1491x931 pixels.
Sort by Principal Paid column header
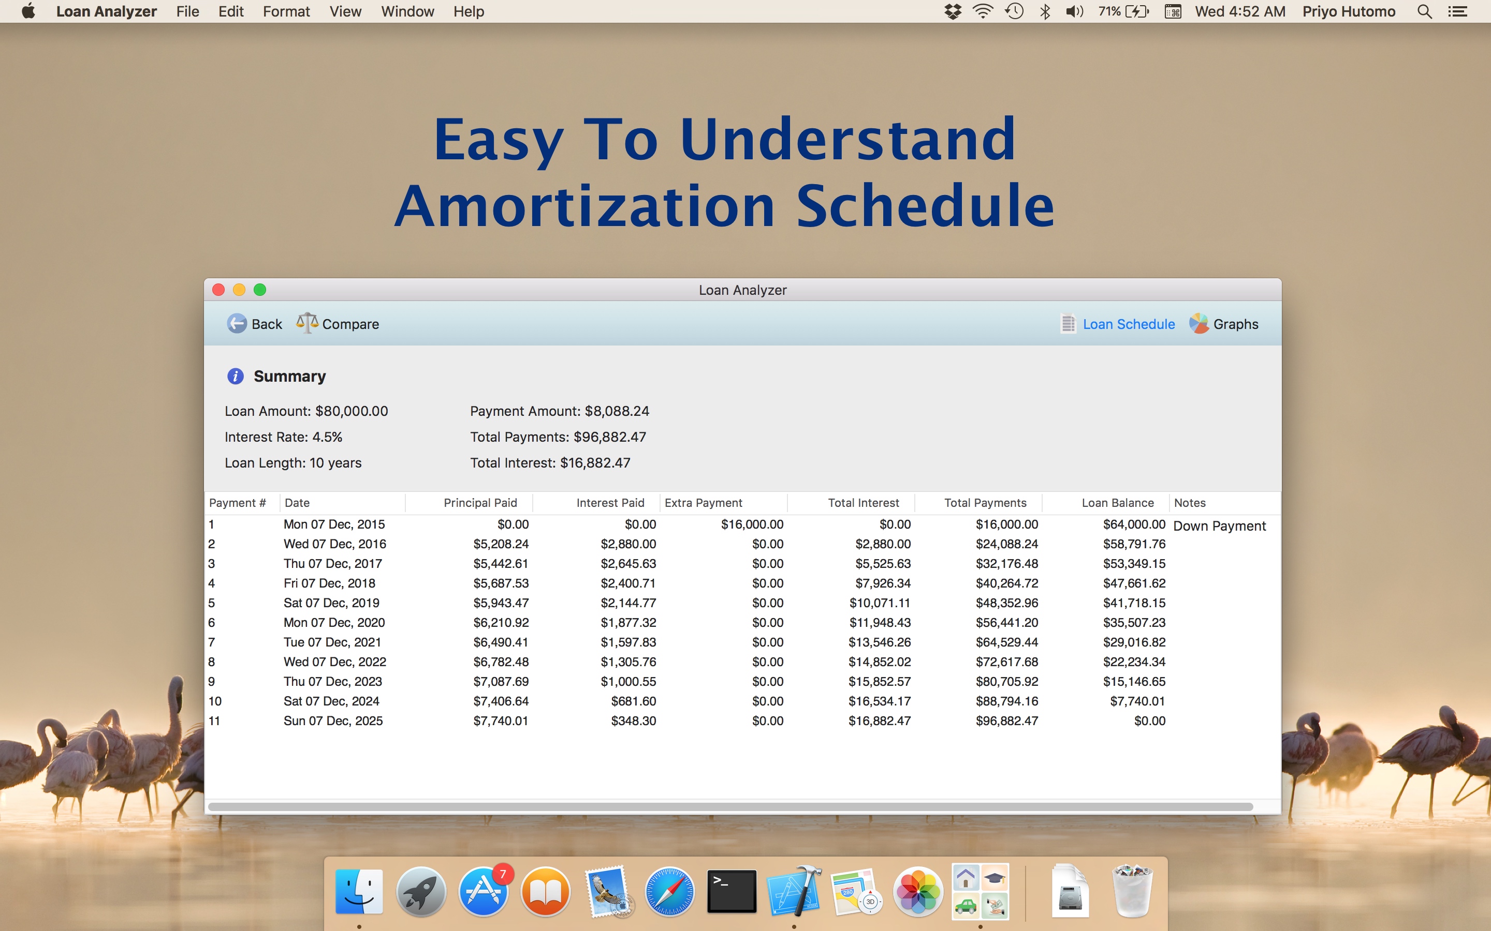[x=480, y=502]
